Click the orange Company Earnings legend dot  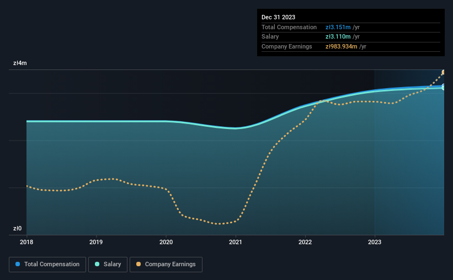(x=138, y=264)
